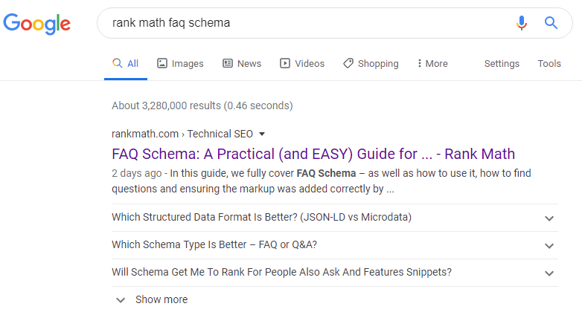Choose the Shopping tag icon
The width and height of the screenshot is (582, 315).
coord(348,63)
